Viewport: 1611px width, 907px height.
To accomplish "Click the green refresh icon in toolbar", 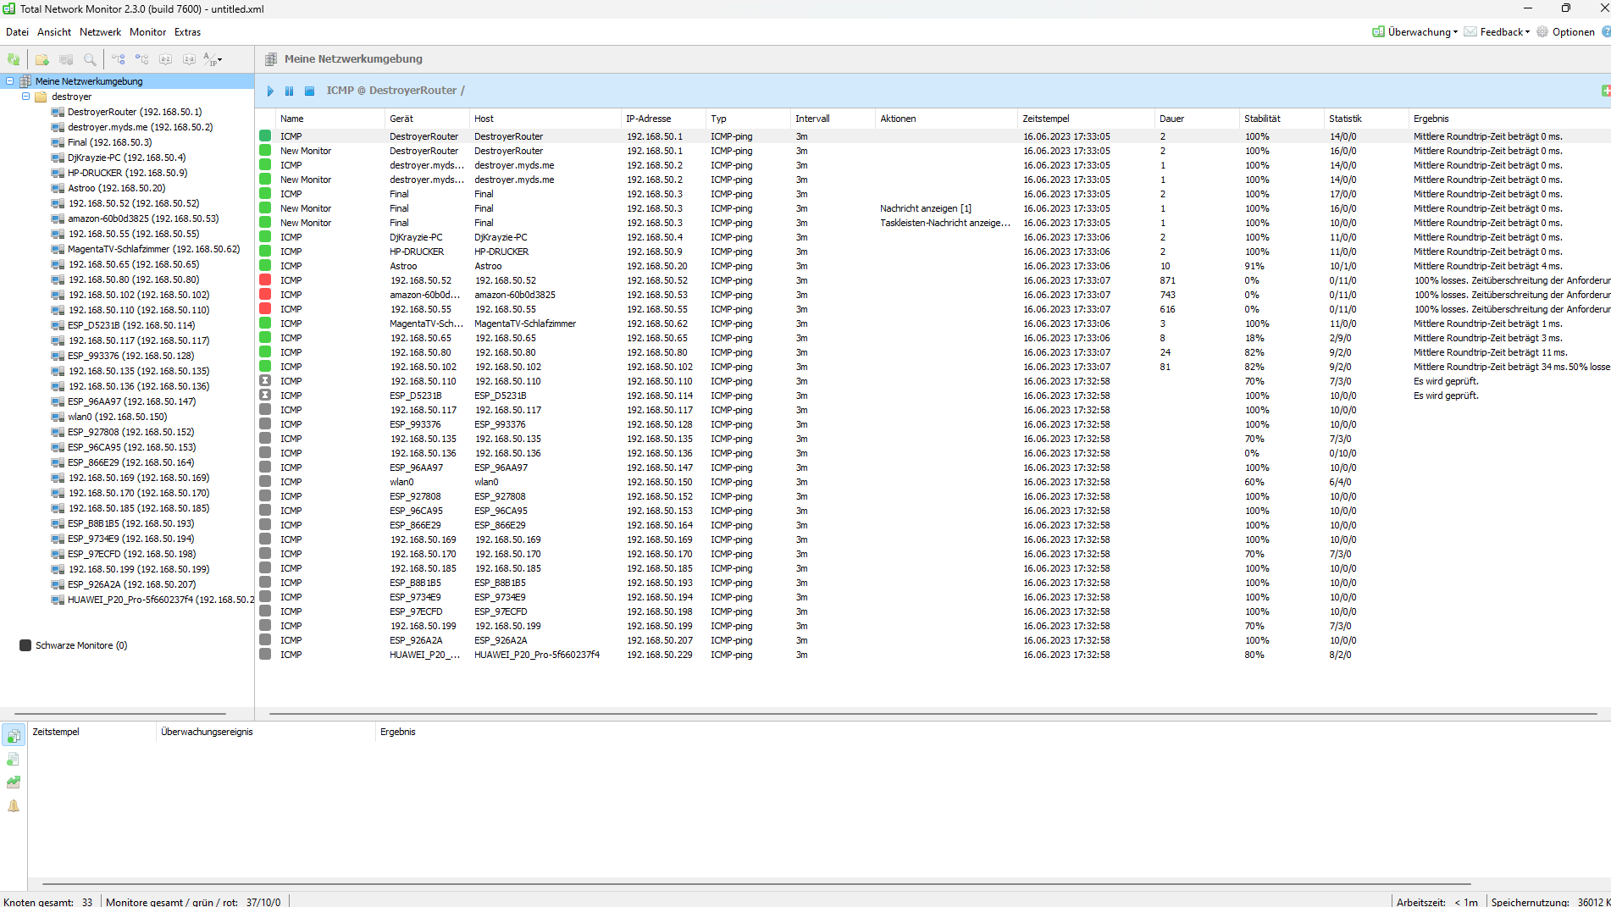I will click(14, 59).
